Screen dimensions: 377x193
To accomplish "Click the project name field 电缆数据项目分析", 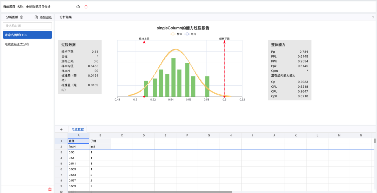I will point(47,7).
